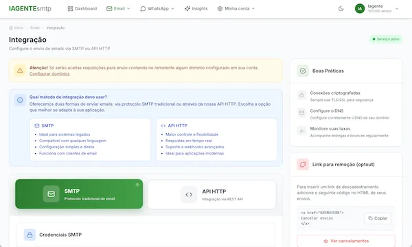Open the WhatsApp menu
This screenshot has width=412, height=247.
coord(157,9)
